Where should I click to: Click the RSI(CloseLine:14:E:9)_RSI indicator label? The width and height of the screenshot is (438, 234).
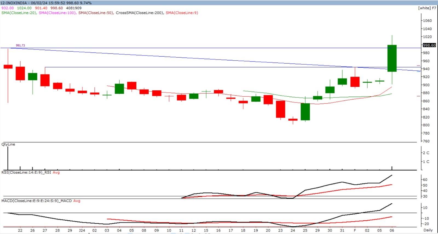[26, 172]
